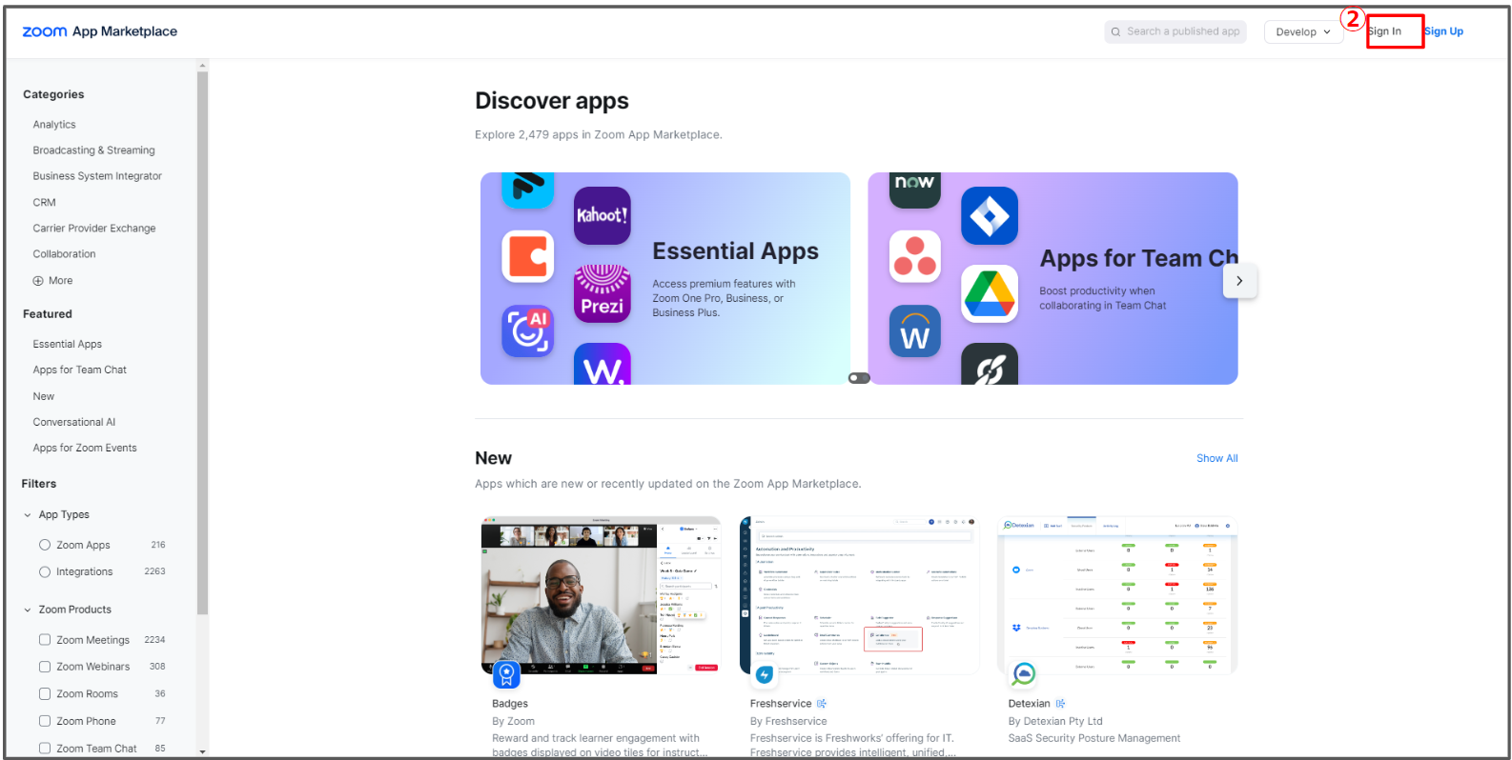Open Apps for Team Chat sidebar link

(x=79, y=370)
